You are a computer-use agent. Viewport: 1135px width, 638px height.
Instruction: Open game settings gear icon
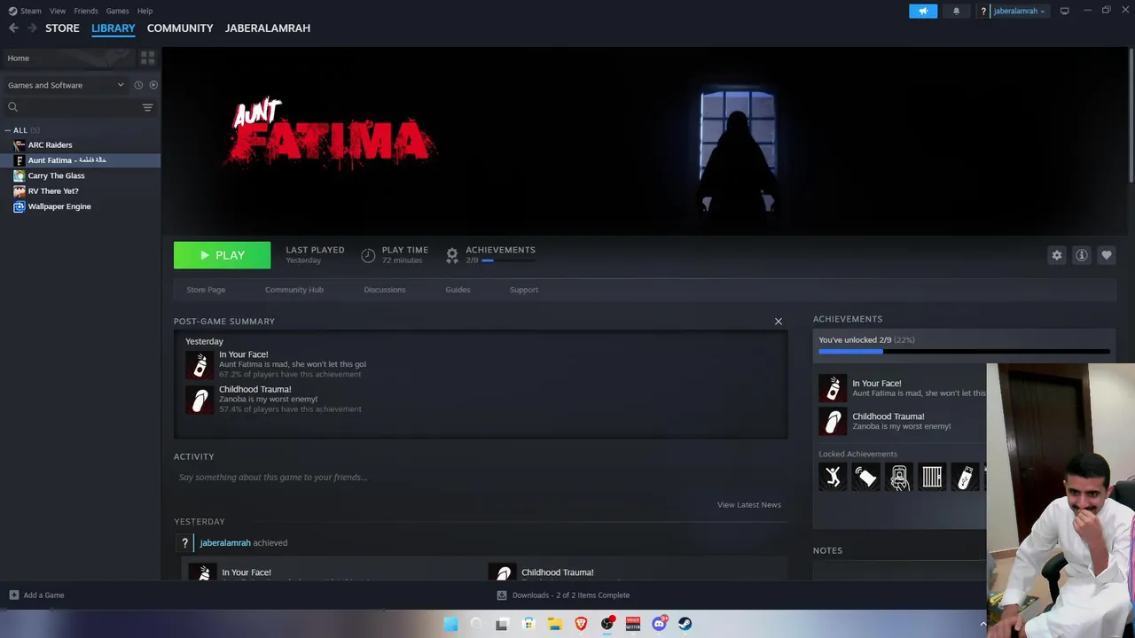pos(1056,255)
